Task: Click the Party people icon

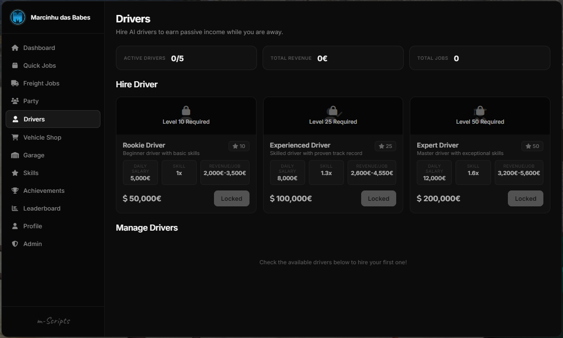Action: click(x=15, y=101)
